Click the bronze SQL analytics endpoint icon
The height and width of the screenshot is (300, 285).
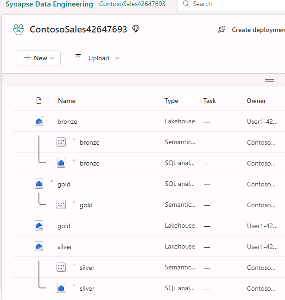(x=61, y=163)
